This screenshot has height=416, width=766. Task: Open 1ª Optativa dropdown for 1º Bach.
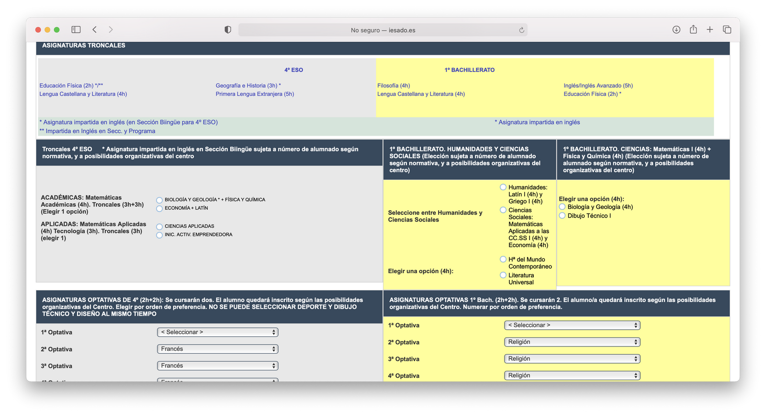point(572,325)
